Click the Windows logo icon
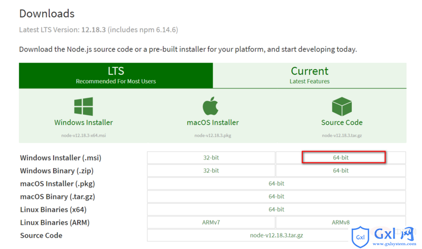This screenshot has width=422, height=249. click(83, 106)
